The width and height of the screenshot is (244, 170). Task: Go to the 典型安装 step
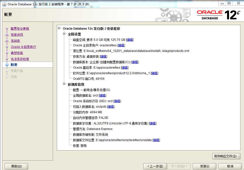(x=17, y=53)
